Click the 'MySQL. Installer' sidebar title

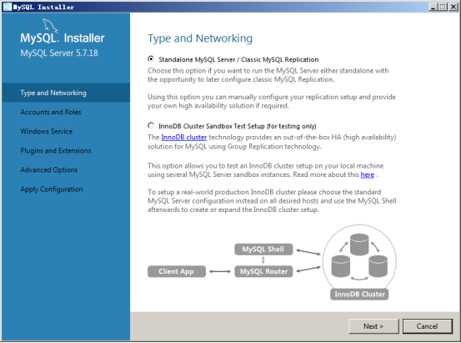coord(63,38)
